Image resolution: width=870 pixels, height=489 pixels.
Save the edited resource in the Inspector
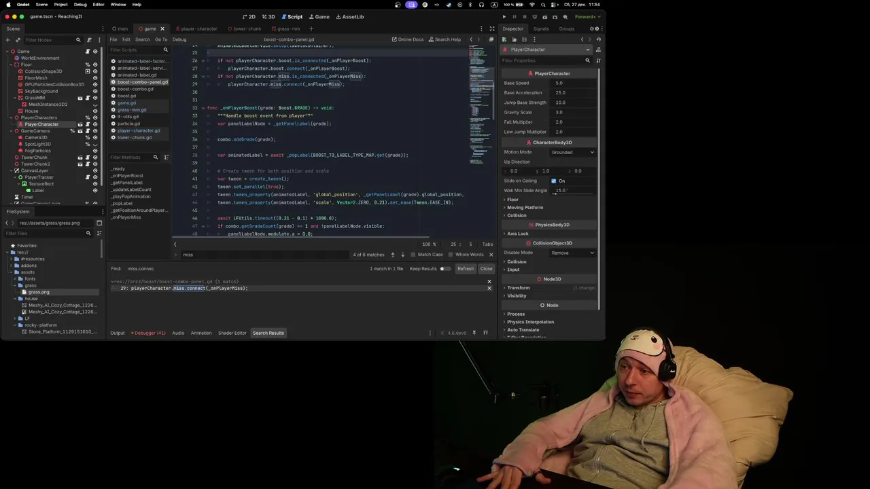click(523, 39)
